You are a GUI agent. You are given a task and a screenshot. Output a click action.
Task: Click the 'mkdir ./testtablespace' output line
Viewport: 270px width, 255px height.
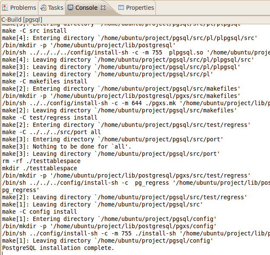click(x=40, y=168)
